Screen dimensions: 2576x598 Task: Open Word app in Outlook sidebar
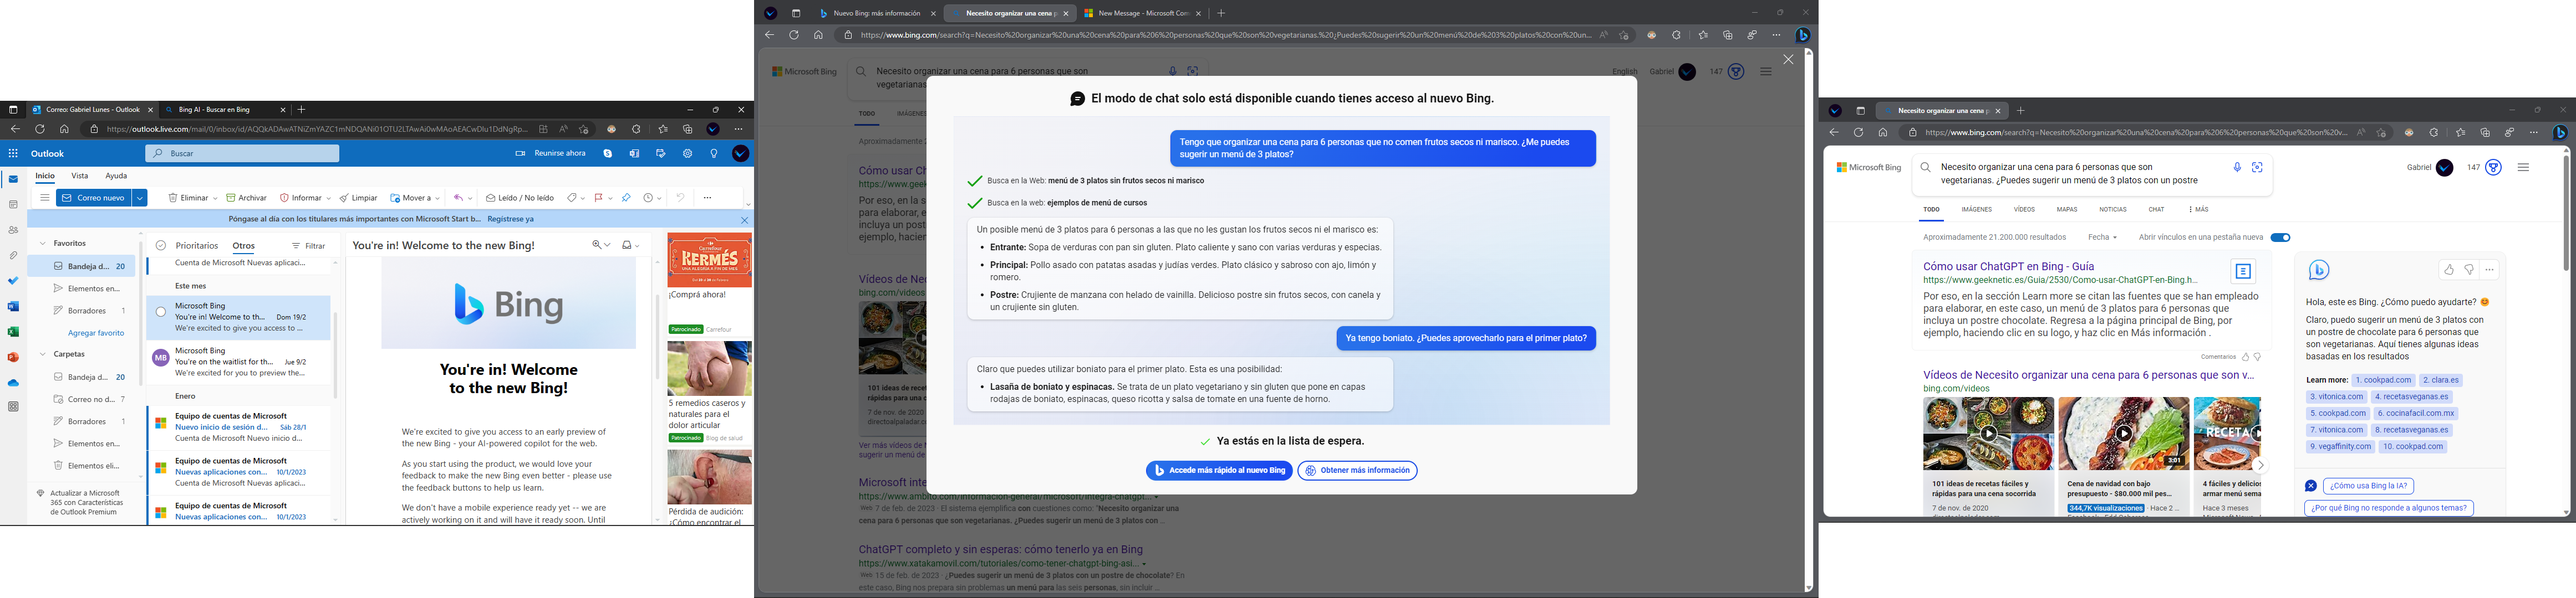(13, 307)
